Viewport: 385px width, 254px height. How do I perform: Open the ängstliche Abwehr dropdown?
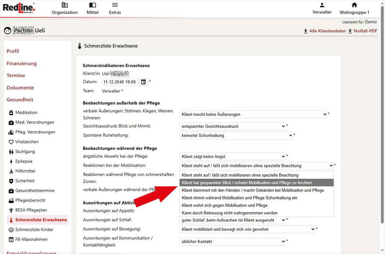(233, 157)
